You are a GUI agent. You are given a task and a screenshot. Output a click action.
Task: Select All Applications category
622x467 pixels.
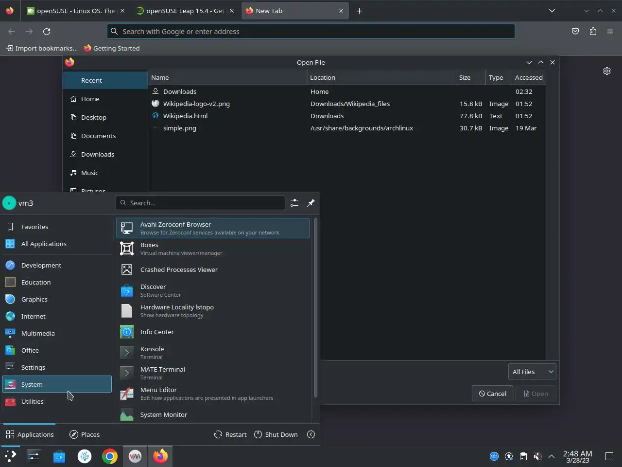point(57,244)
